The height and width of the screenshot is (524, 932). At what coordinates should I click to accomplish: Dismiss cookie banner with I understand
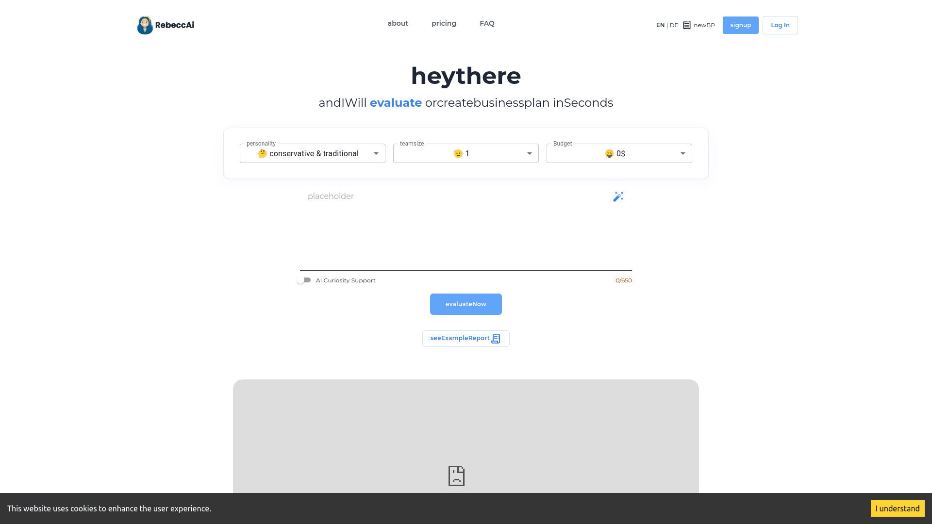coord(897,508)
